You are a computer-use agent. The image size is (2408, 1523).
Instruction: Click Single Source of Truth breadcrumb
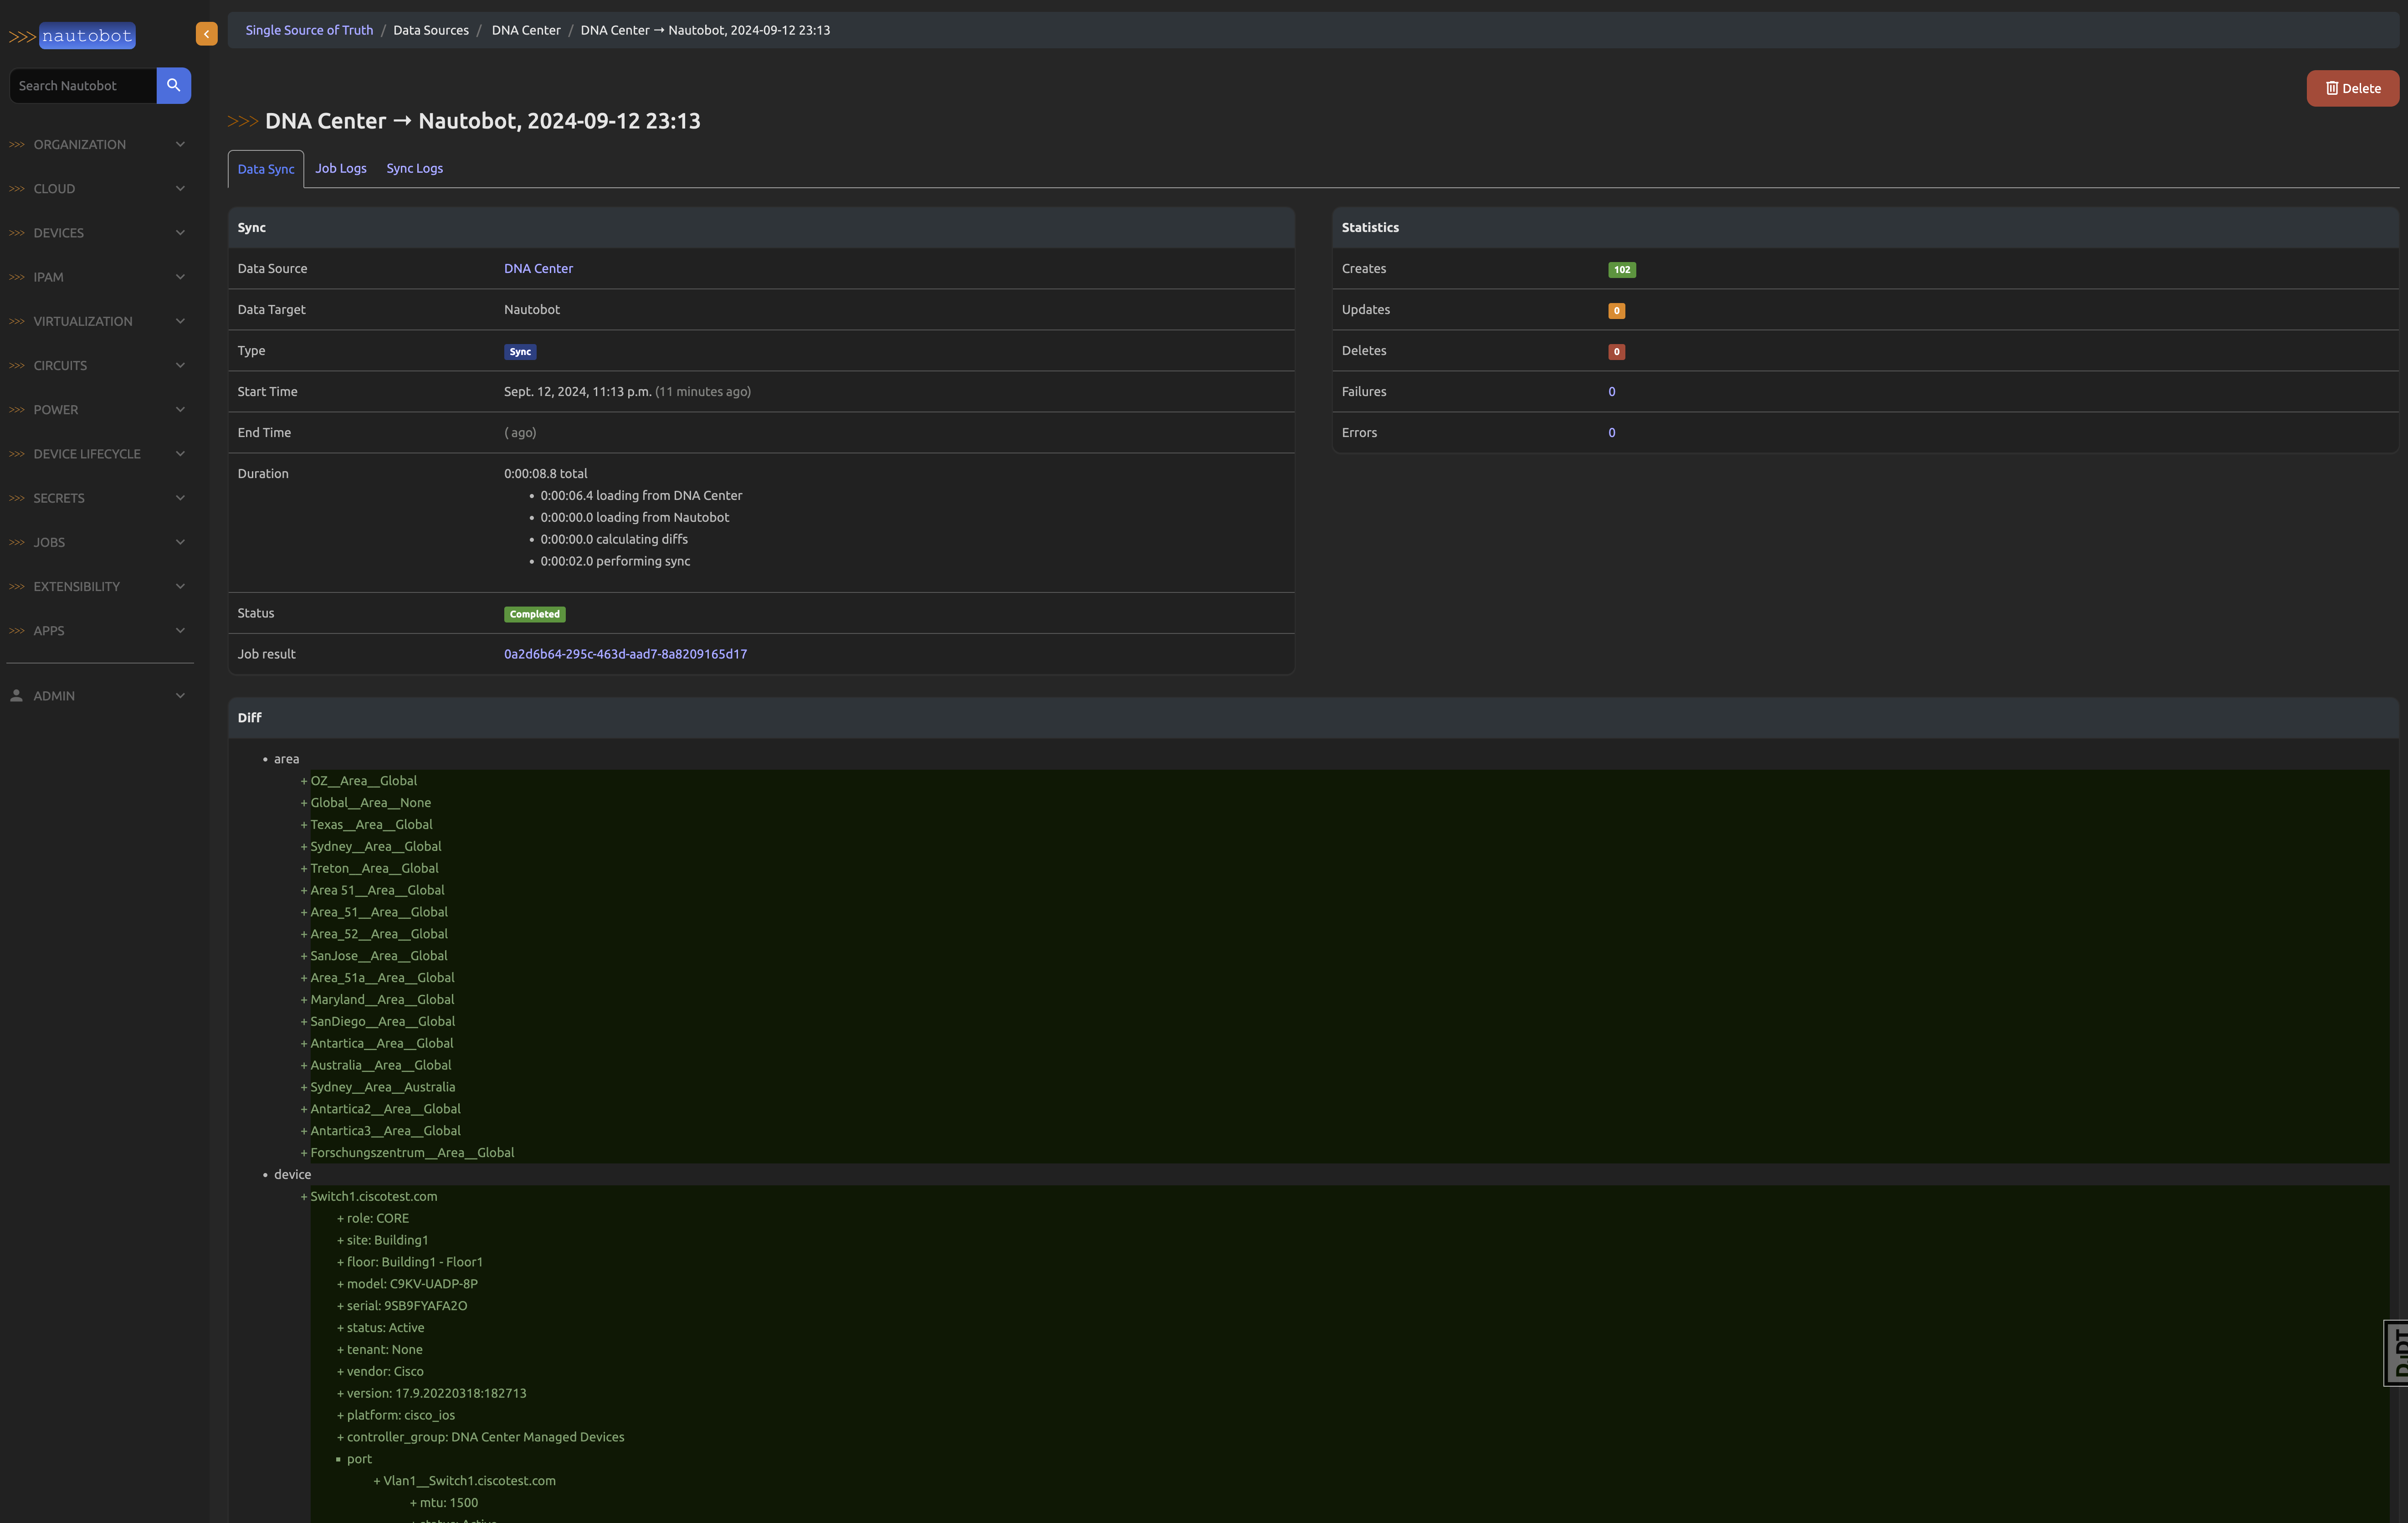309,30
